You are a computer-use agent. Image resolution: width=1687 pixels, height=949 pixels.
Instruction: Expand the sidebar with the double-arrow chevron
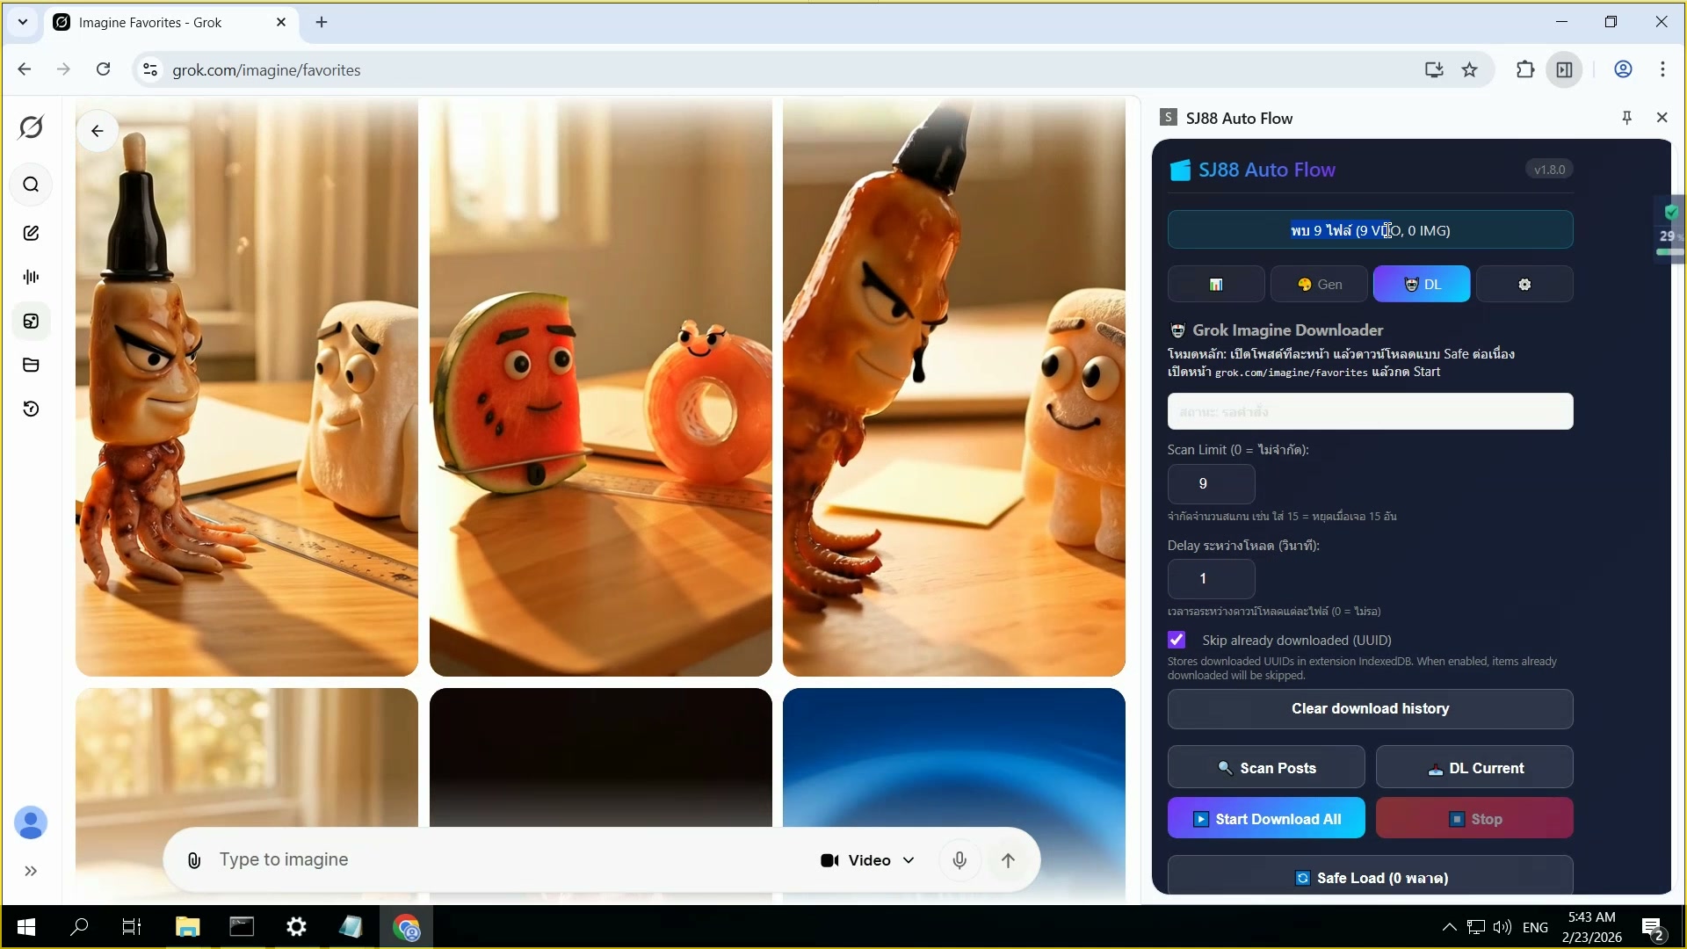[x=31, y=871]
